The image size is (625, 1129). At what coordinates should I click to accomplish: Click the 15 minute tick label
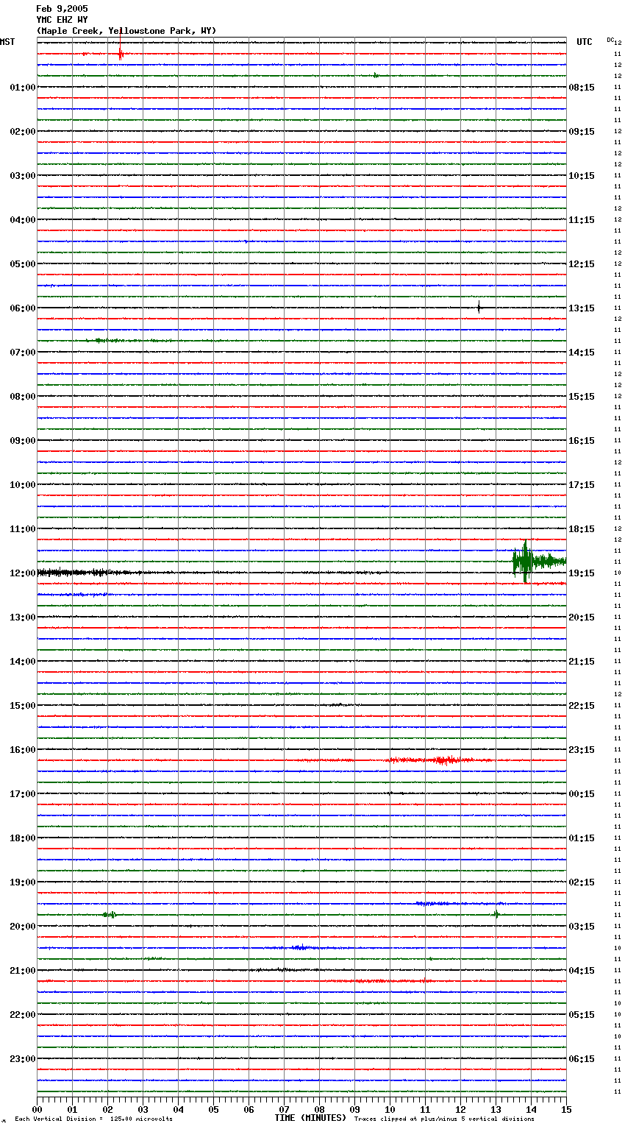pyautogui.click(x=566, y=1109)
